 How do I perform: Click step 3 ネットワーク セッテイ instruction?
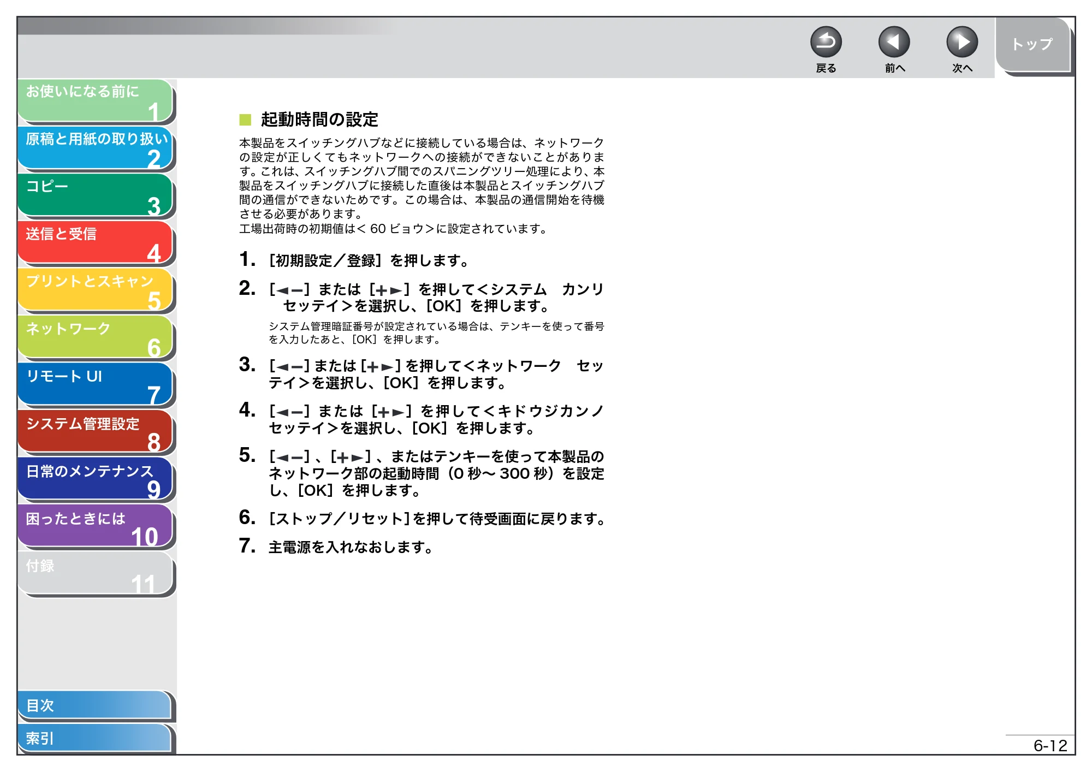point(436,374)
